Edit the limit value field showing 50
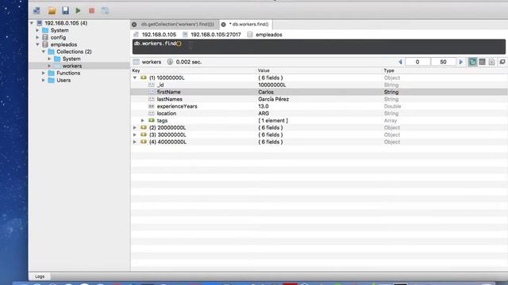This screenshot has width=508, height=285. (443, 62)
